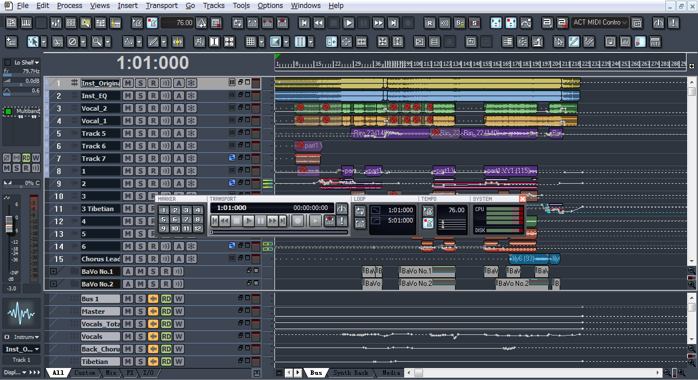Open the Piano Roll view icon
698x380 pixels.
26,23
